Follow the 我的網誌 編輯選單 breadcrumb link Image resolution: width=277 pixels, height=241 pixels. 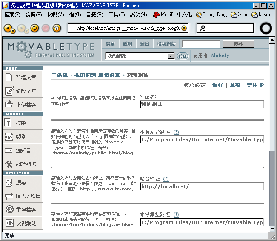point(97,75)
